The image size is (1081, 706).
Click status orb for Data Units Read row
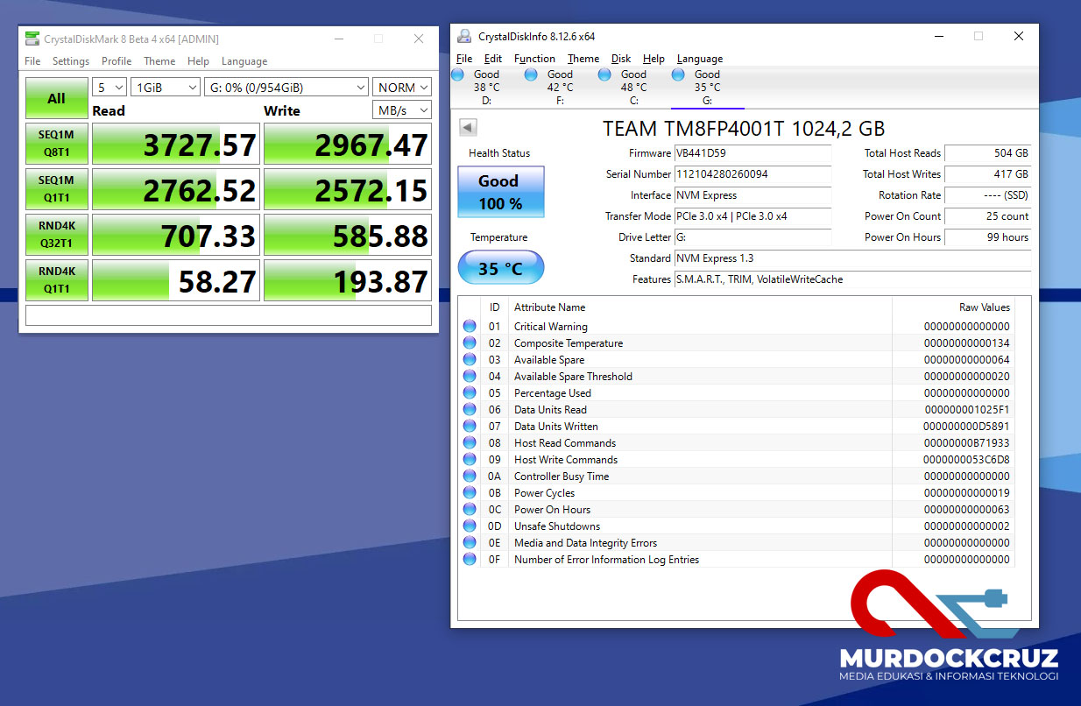(470, 410)
